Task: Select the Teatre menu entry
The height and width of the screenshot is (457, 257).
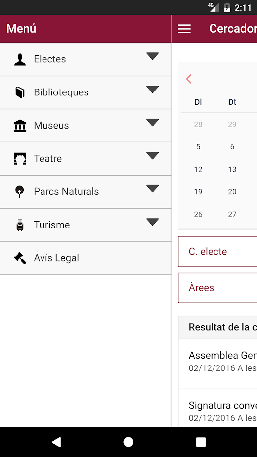Action: click(86, 159)
